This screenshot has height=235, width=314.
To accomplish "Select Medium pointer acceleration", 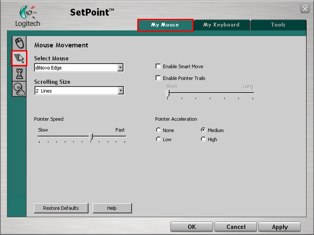I will click(203, 130).
